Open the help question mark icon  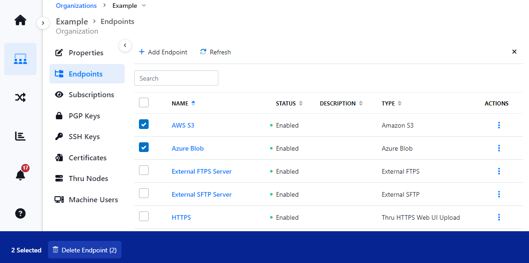click(20, 213)
